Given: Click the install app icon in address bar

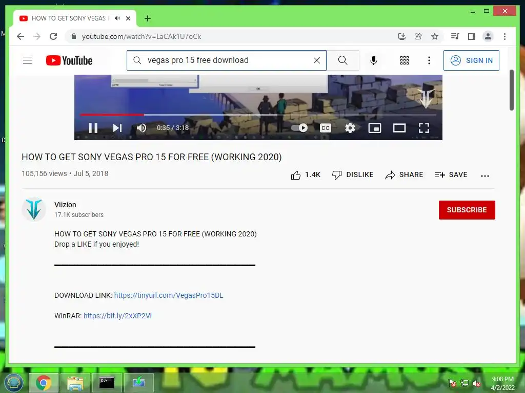Looking at the screenshot, I should [x=402, y=36].
